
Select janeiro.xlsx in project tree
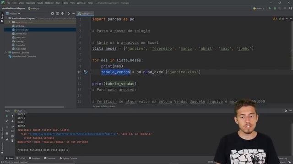pyautogui.click(x=21, y=34)
